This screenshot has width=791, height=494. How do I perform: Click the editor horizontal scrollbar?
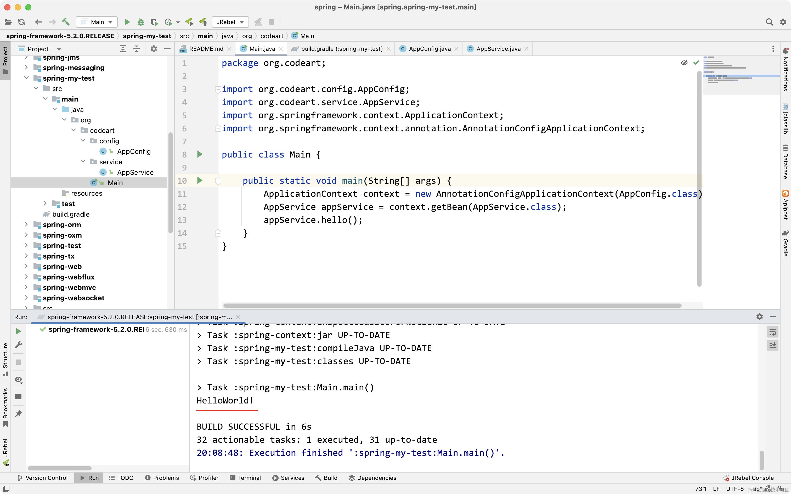click(x=452, y=306)
